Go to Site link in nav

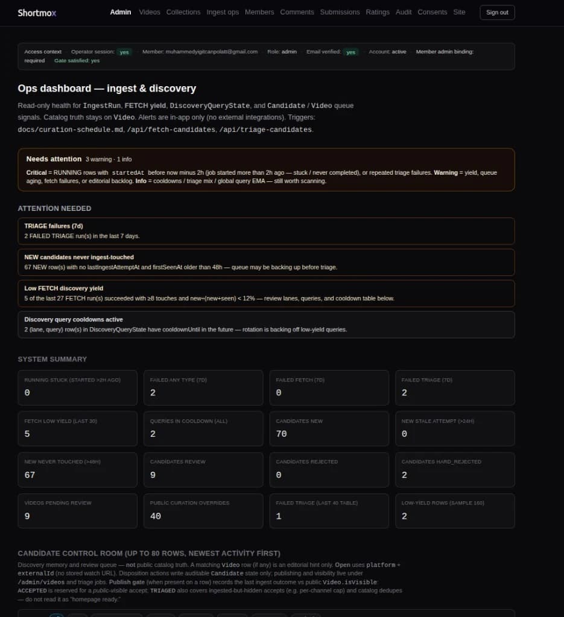(459, 12)
